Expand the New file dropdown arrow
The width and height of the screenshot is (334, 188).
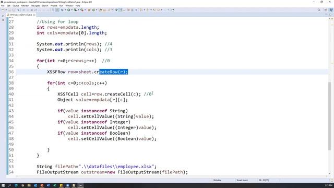click(6, 10)
